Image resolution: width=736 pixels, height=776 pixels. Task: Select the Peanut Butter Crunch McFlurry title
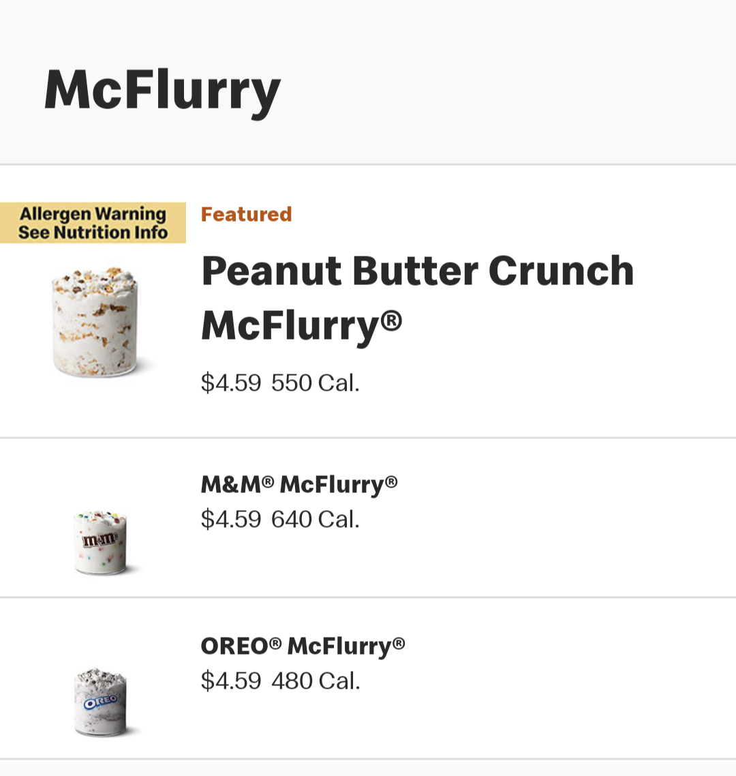click(418, 298)
